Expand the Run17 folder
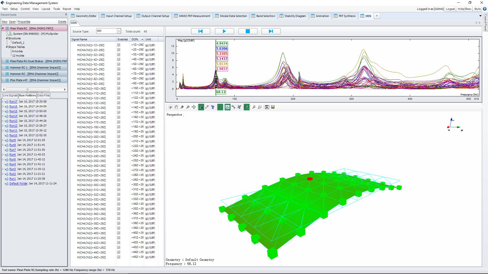488x274 pixels. pos(3,101)
